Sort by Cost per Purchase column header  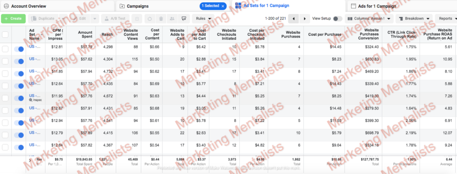pos(325,34)
